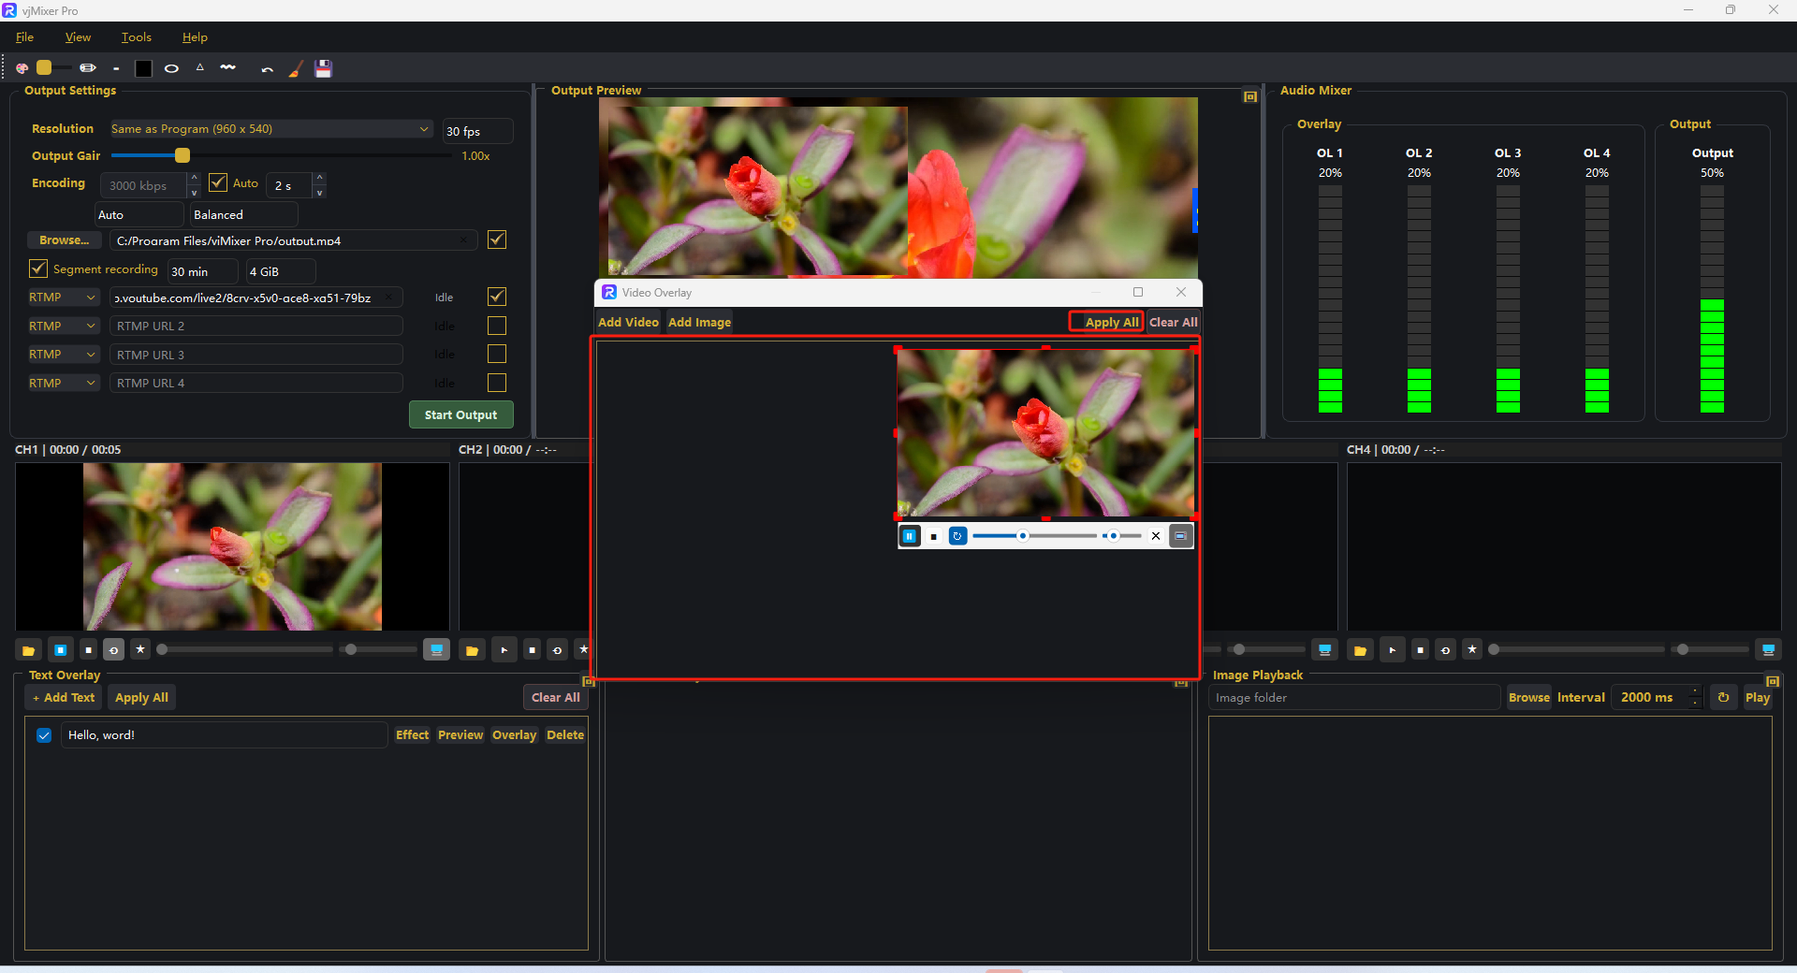The image size is (1797, 973).
Task: Click Add Image in Video Overlay window
Action: point(699,322)
